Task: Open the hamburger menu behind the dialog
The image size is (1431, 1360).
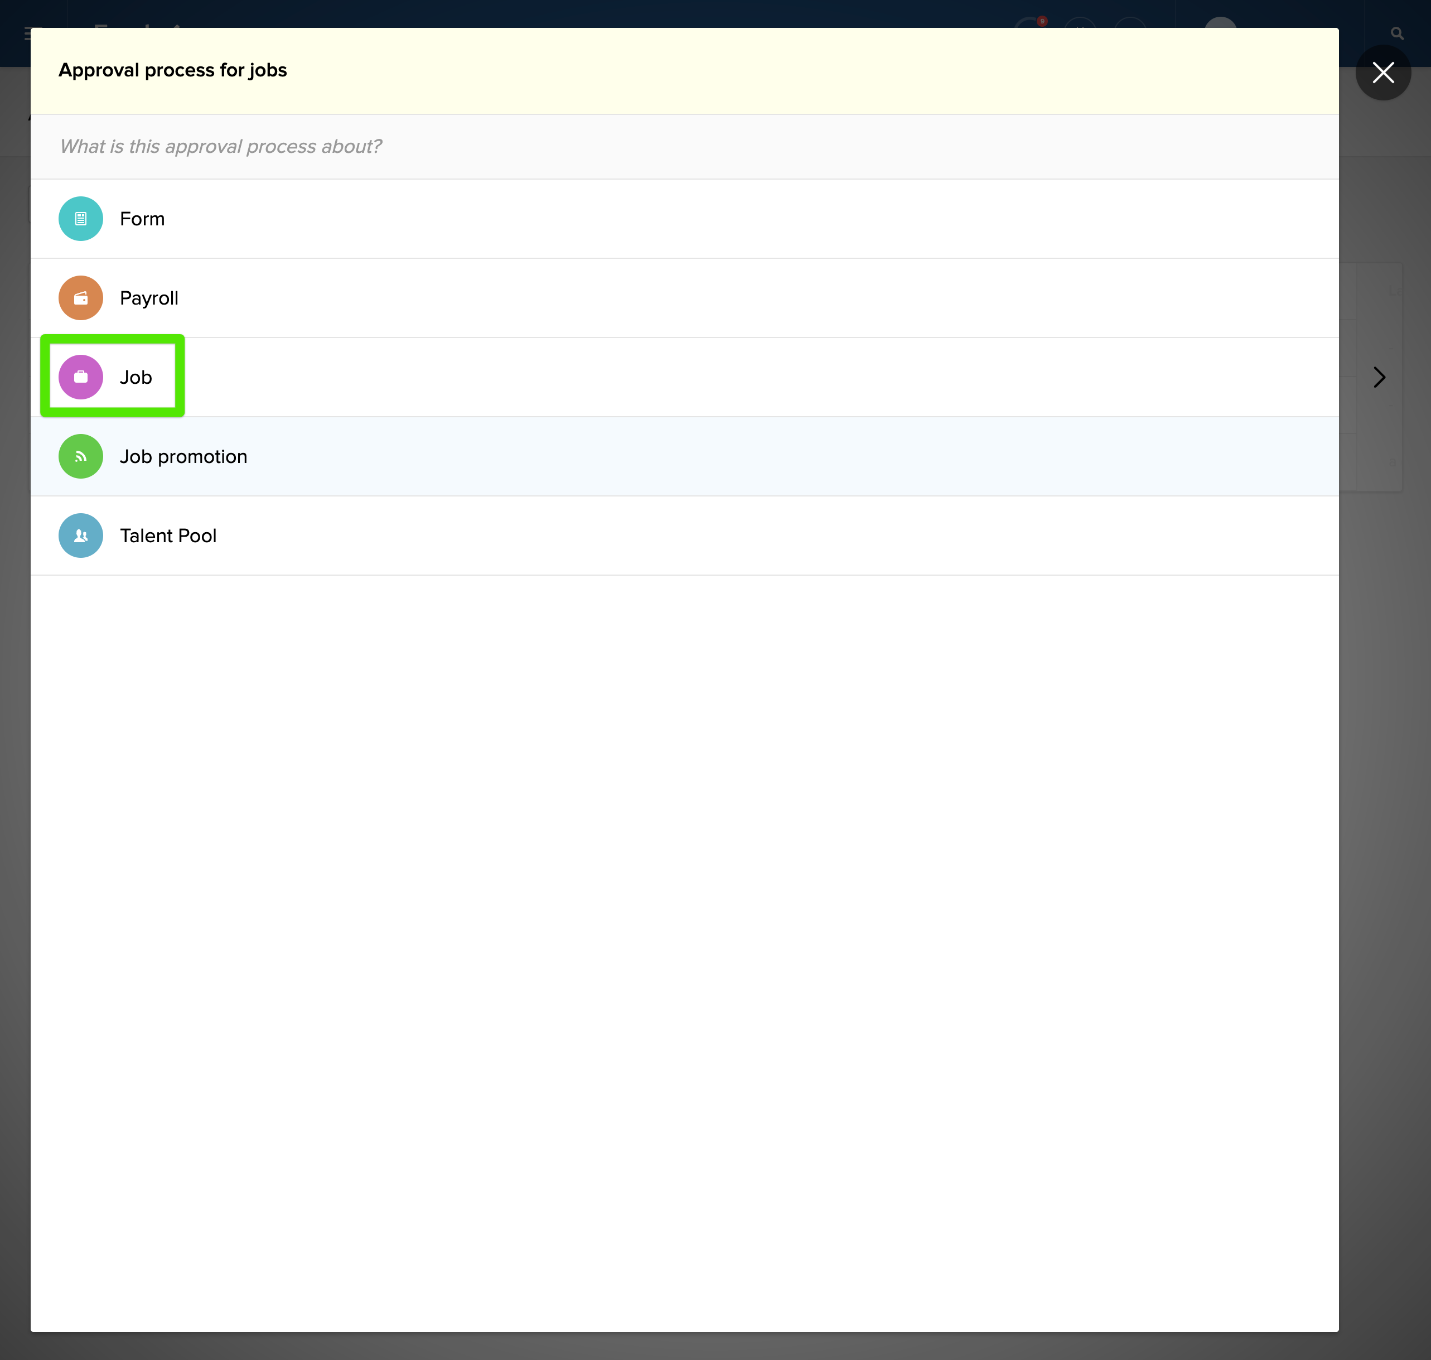Action: 26,33
